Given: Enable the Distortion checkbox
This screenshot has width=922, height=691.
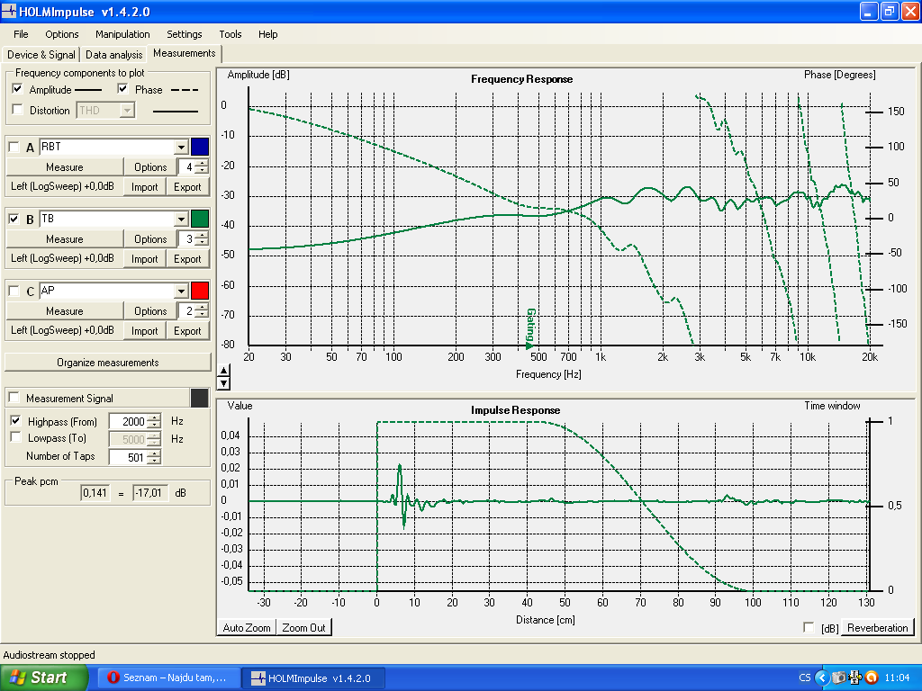Looking at the screenshot, I should 18,110.
